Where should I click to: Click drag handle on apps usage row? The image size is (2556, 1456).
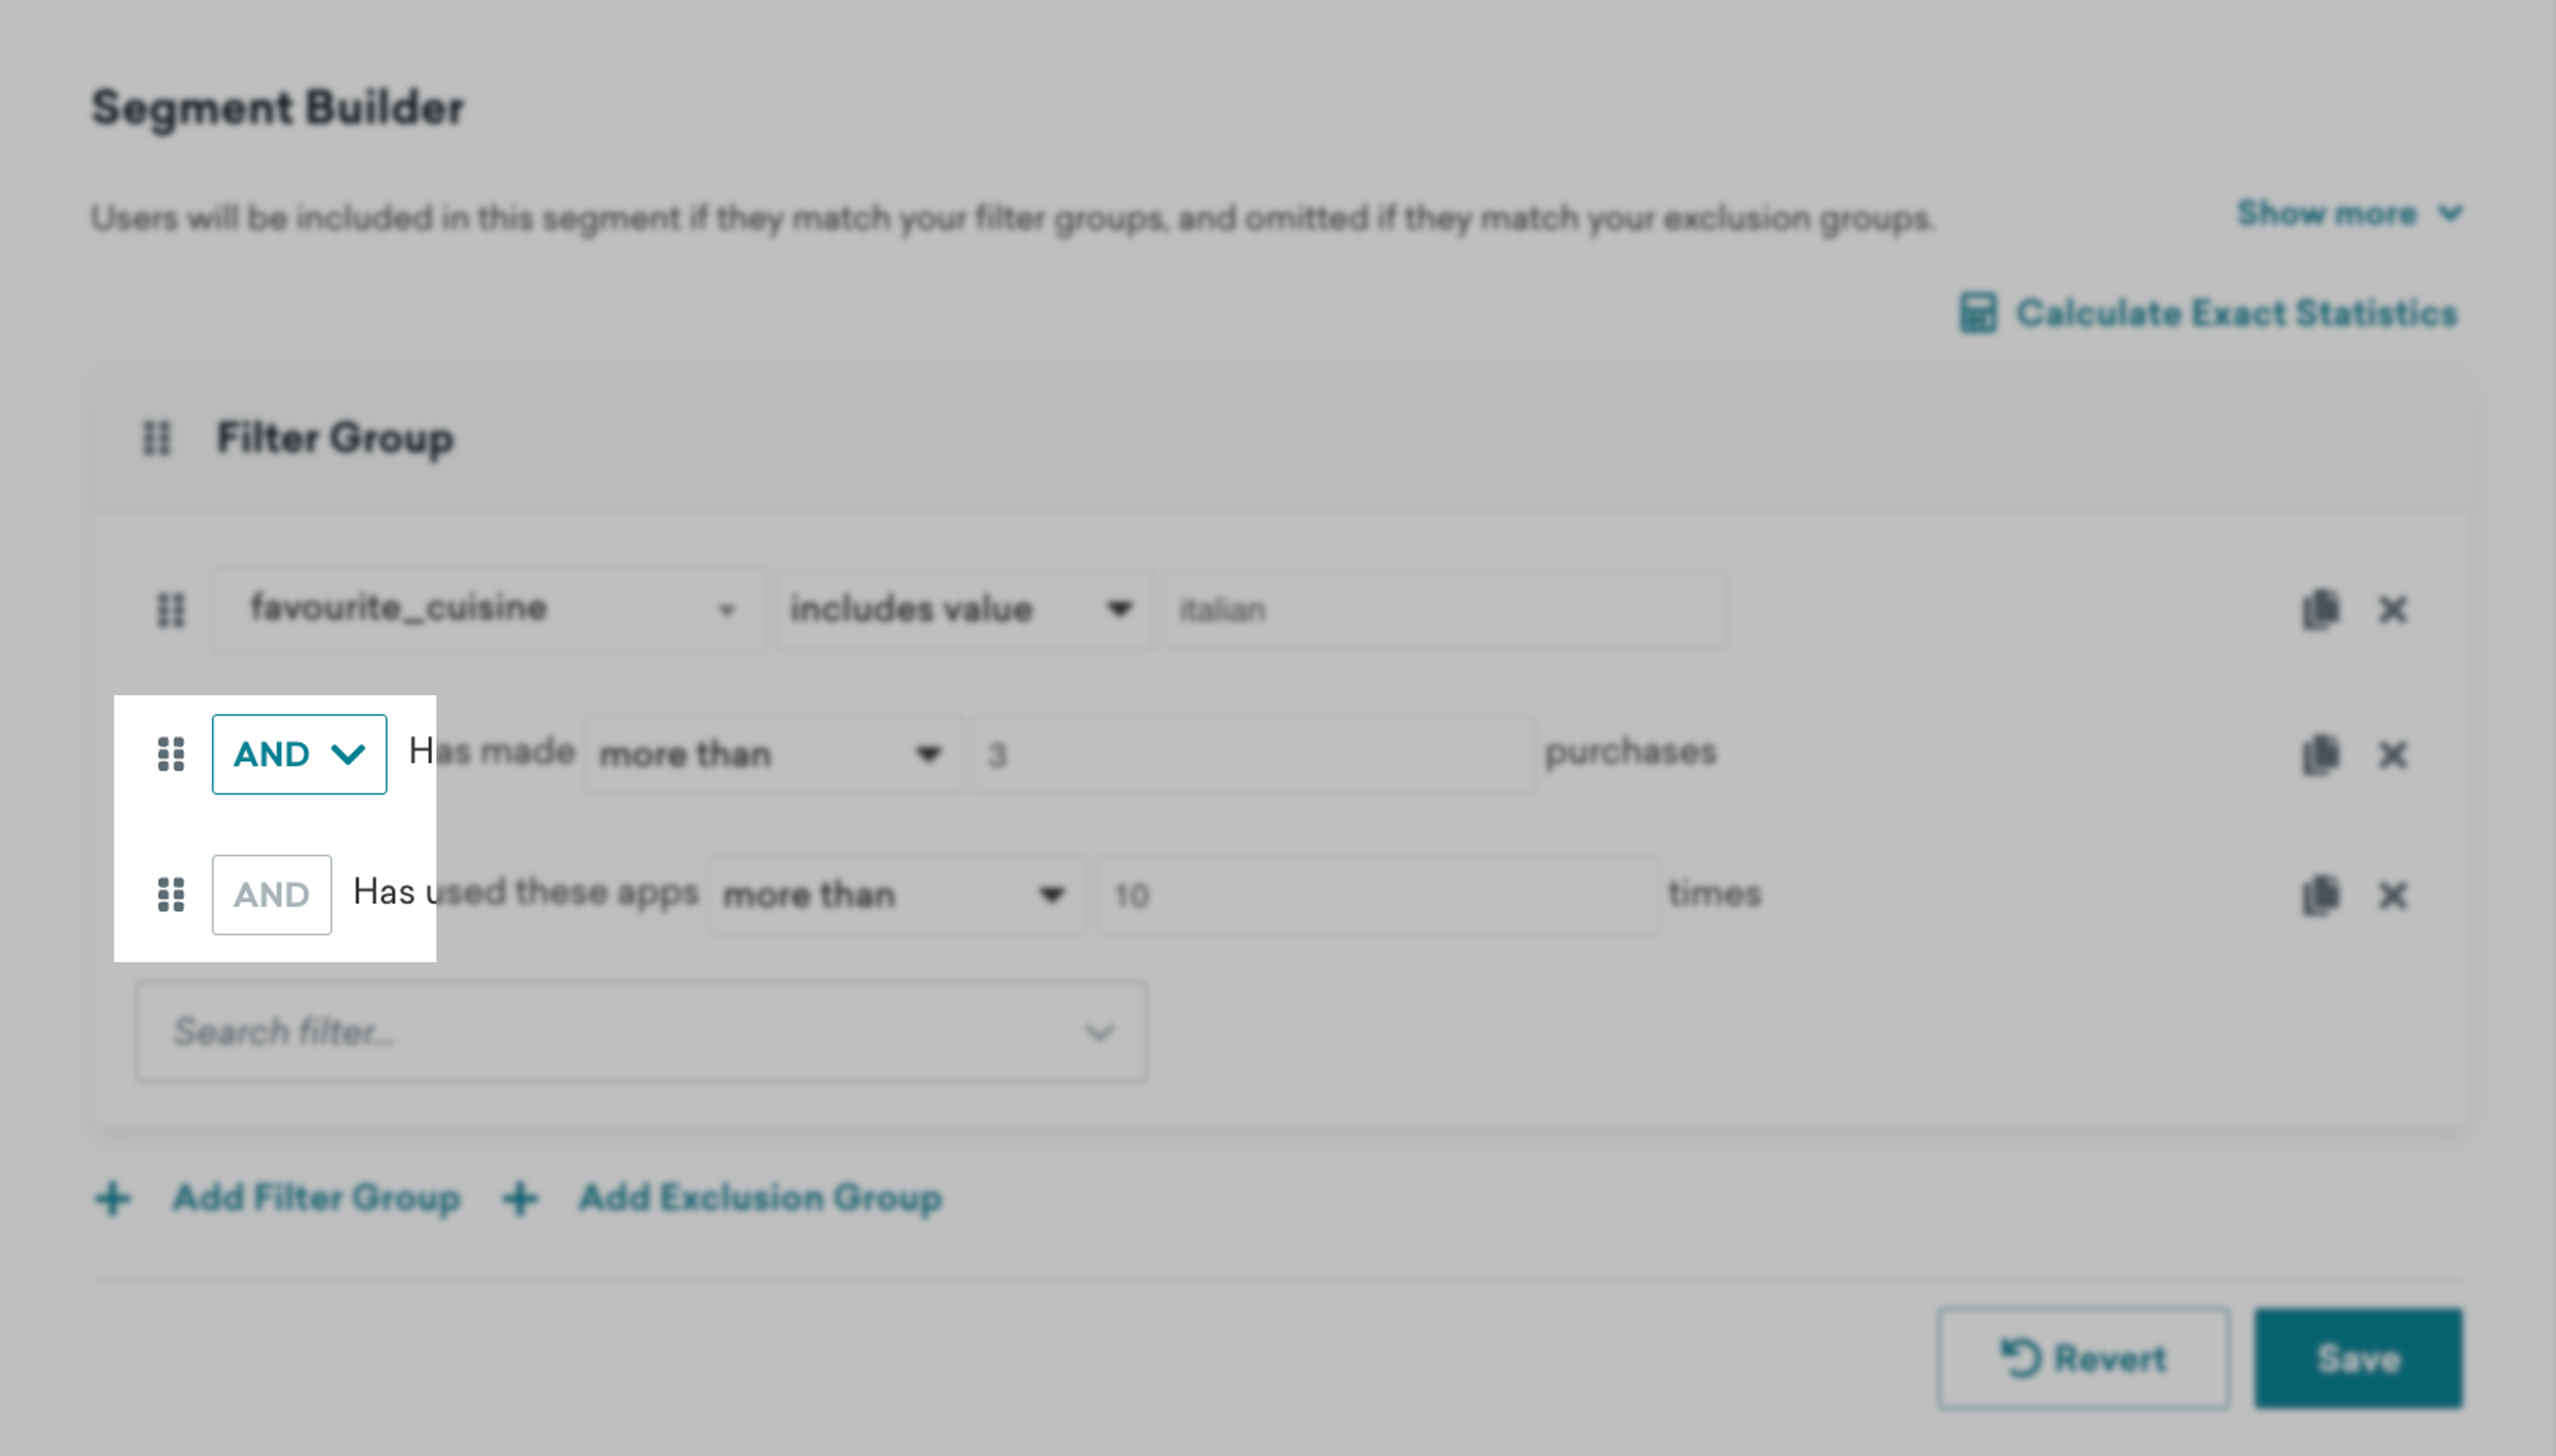[x=171, y=894]
